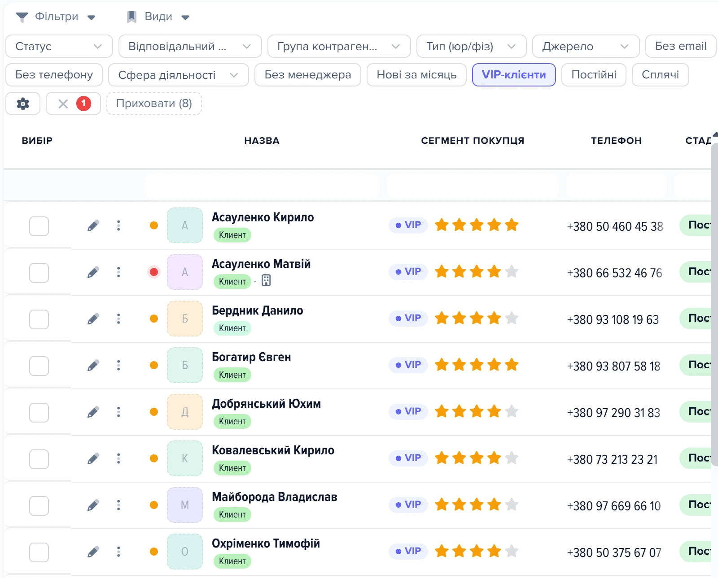Screen dimensions: 718x578
Task: Sort by the НАЗВА column header
Action: coord(262,141)
